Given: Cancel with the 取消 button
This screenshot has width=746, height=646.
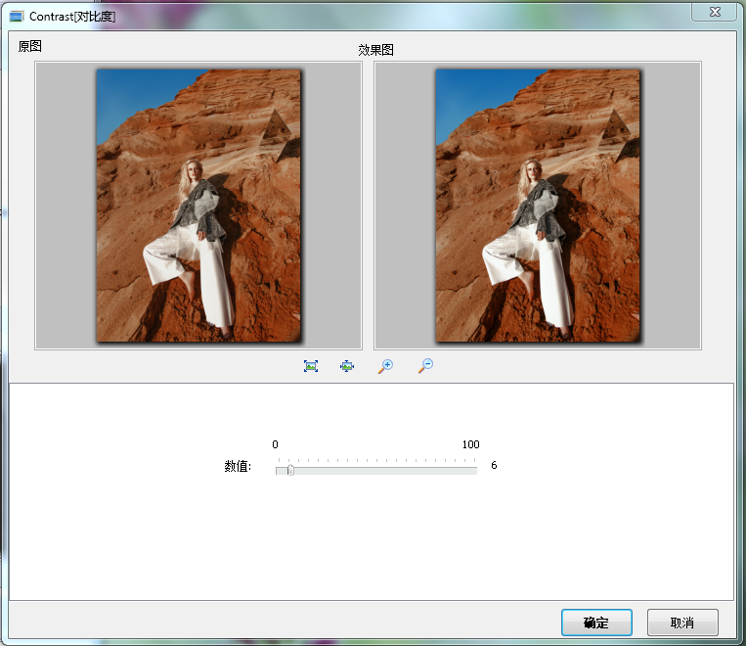Looking at the screenshot, I should (682, 623).
